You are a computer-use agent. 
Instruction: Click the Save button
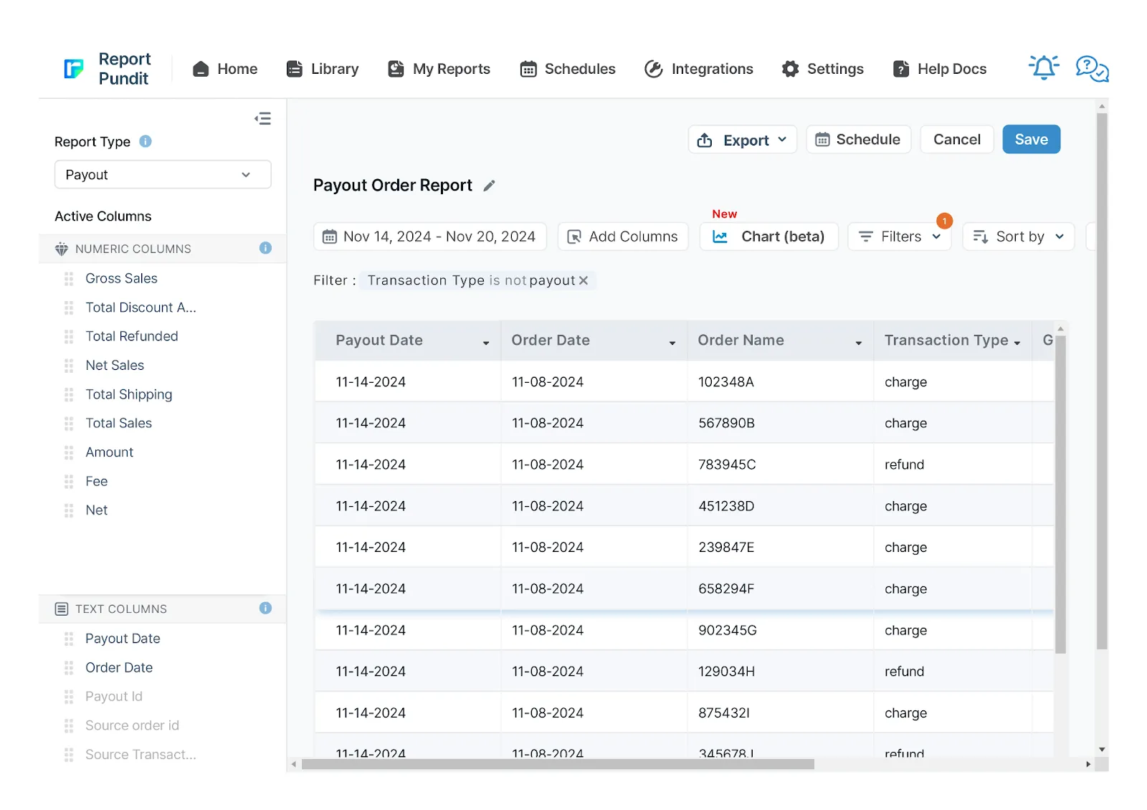tap(1031, 139)
